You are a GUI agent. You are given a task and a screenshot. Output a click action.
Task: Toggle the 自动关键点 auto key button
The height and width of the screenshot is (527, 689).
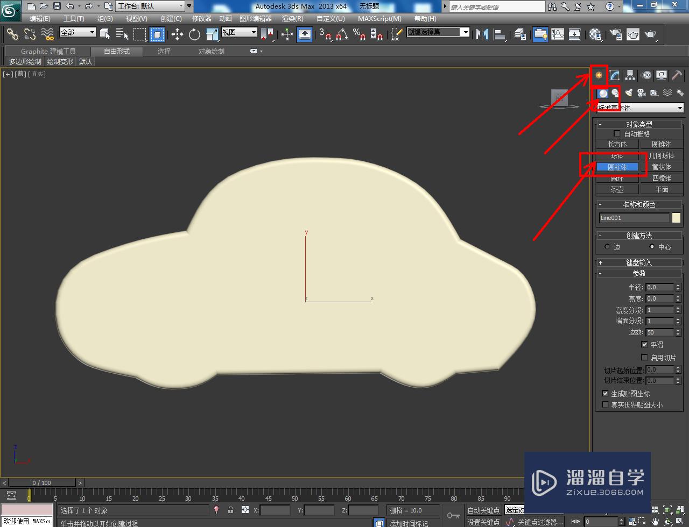483,510
